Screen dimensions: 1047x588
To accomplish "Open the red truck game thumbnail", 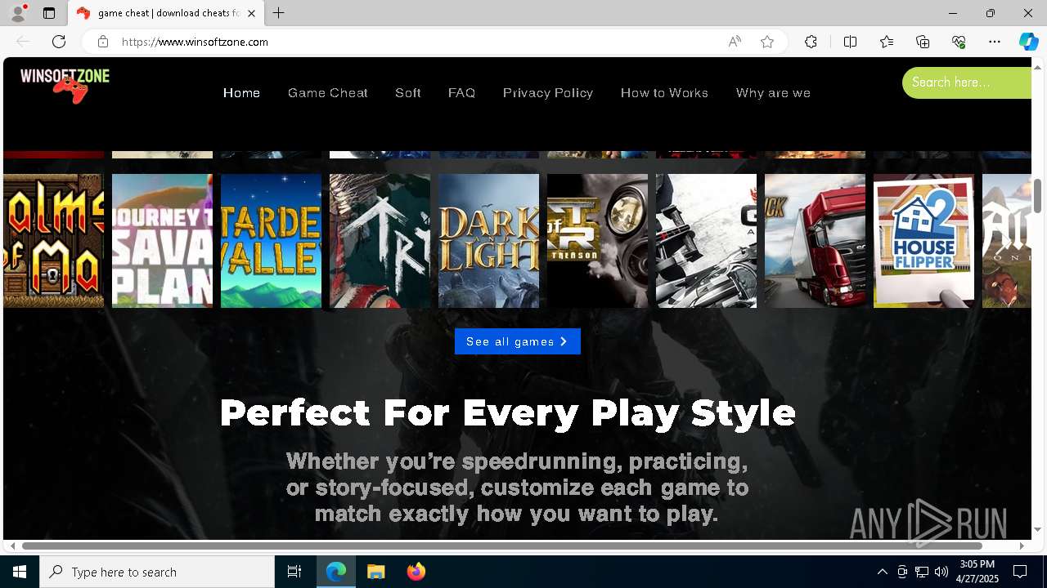I will click(815, 241).
